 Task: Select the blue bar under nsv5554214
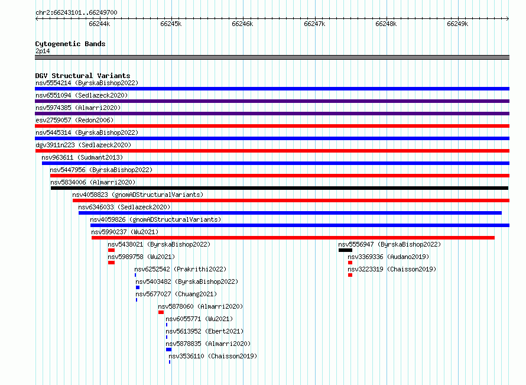click(272, 89)
